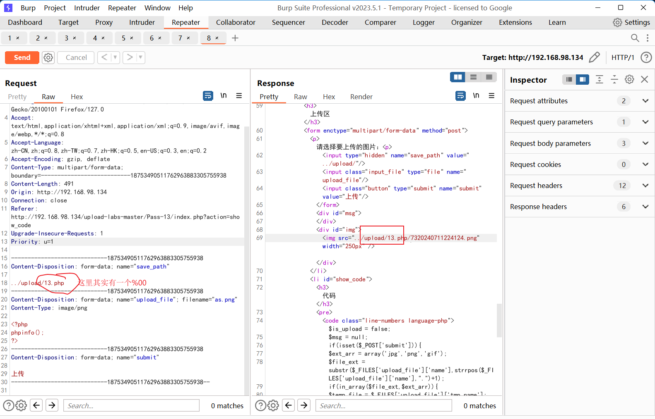The image size is (655, 419).
Task: Jump to previous request search match
Action: 36,405
